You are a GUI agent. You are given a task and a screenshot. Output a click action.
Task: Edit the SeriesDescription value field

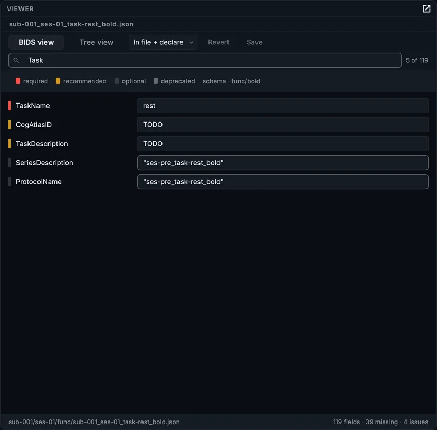(x=282, y=163)
